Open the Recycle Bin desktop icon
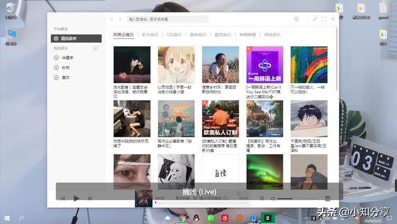The height and width of the screenshot is (224, 397). [11, 11]
